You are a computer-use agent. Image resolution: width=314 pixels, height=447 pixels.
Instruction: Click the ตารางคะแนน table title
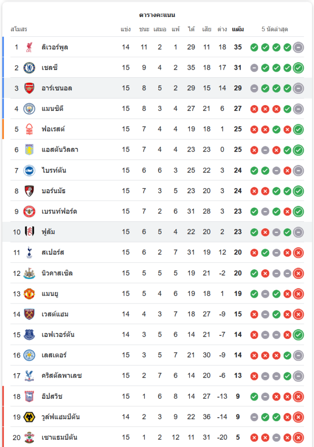pos(157,15)
